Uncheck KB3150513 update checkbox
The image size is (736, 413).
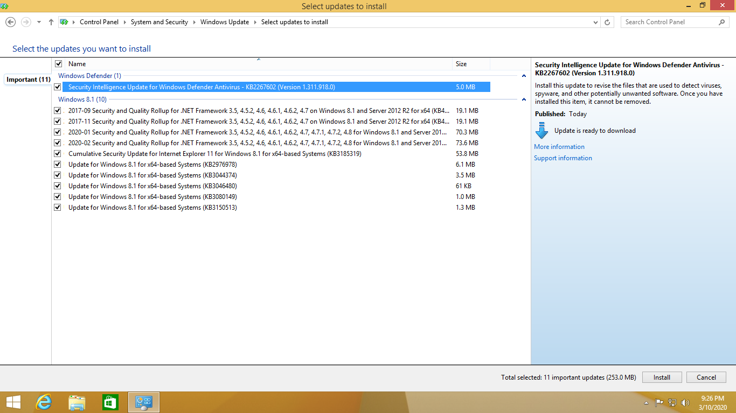click(58, 208)
